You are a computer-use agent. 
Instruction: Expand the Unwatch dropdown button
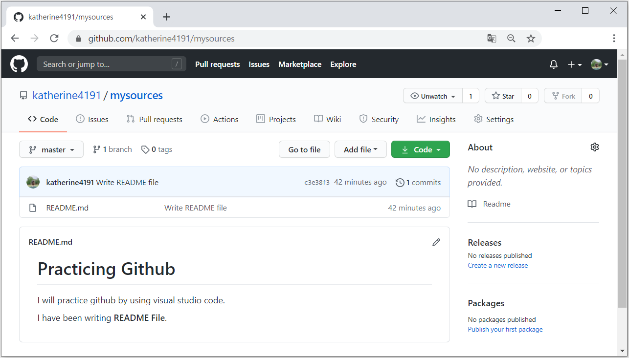433,96
